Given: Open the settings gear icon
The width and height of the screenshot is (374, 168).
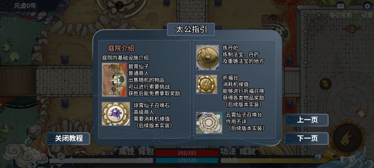Looking at the screenshot, I should tap(367, 6).
